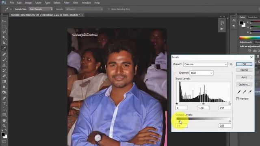
Task: Open the History panel icon
Action: (222, 23)
